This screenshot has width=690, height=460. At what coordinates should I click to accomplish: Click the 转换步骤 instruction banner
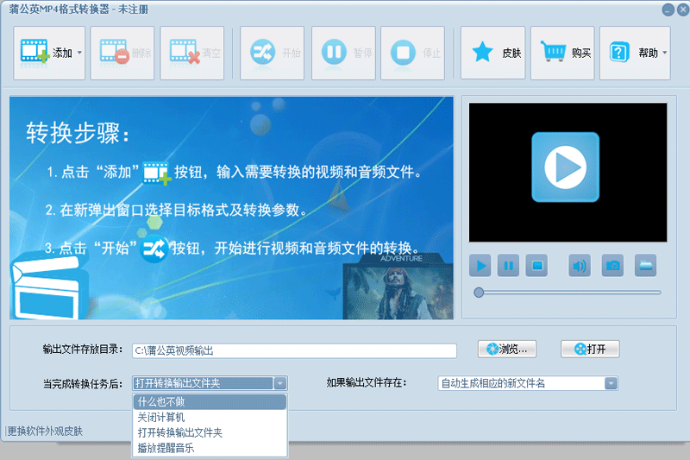point(231,208)
